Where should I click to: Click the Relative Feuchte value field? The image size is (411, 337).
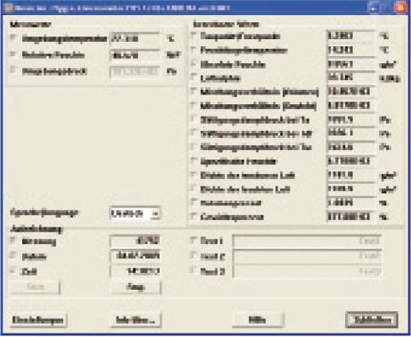[x=135, y=55]
